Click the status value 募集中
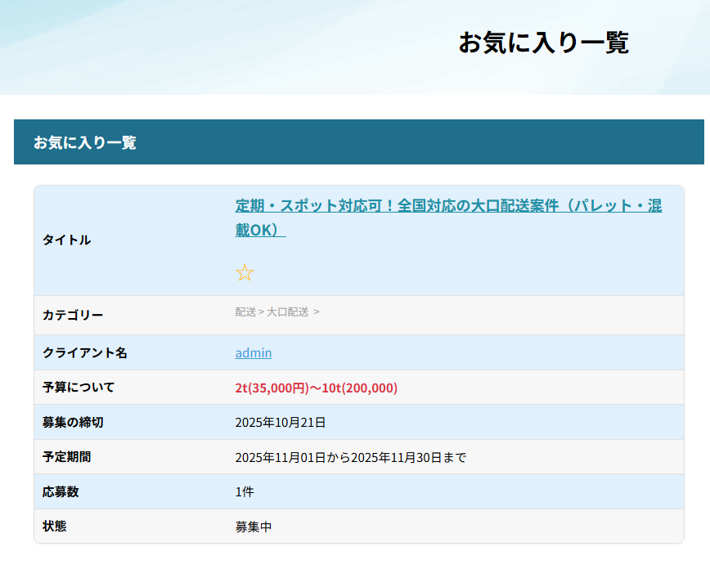Image resolution: width=710 pixels, height=565 pixels. pyautogui.click(x=253, y=527)
